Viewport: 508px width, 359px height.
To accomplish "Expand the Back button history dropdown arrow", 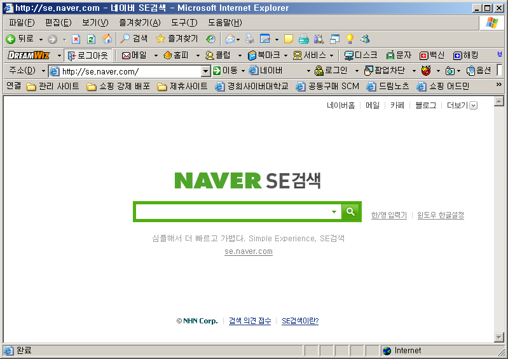I will pyautogui.click(x=41, y=39).
